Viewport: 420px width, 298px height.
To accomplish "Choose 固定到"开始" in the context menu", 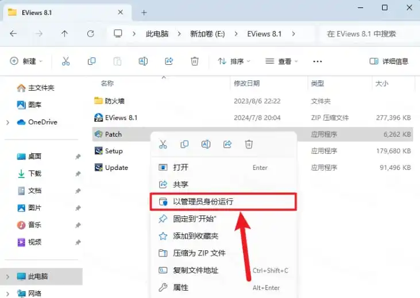I will [224, 219].
